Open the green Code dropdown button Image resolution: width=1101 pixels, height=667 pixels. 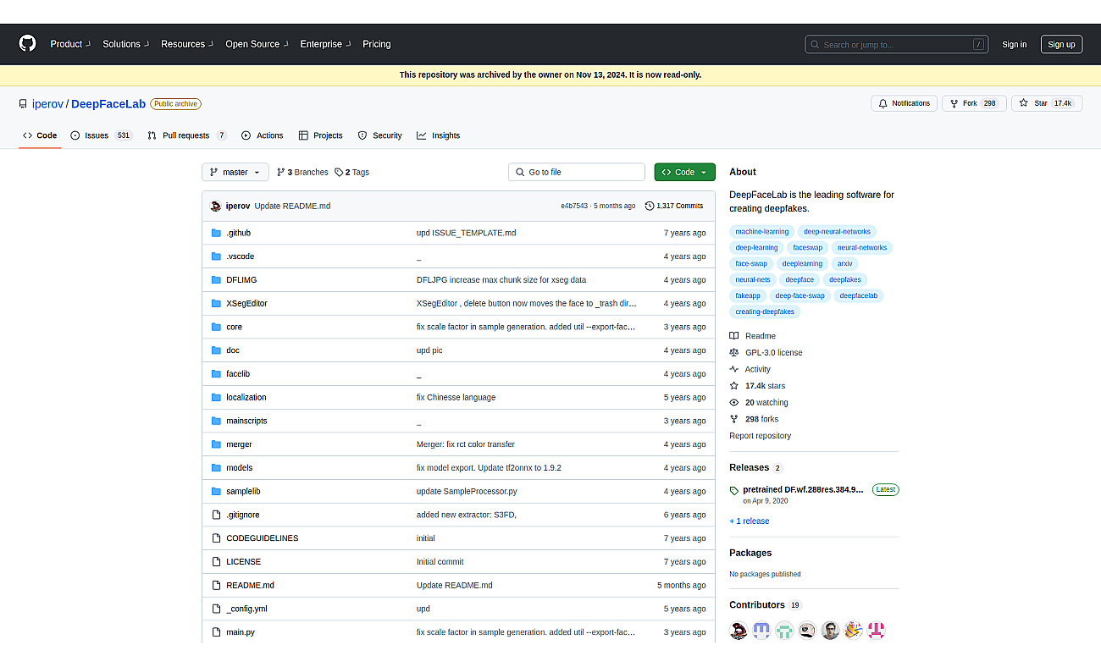684,172
